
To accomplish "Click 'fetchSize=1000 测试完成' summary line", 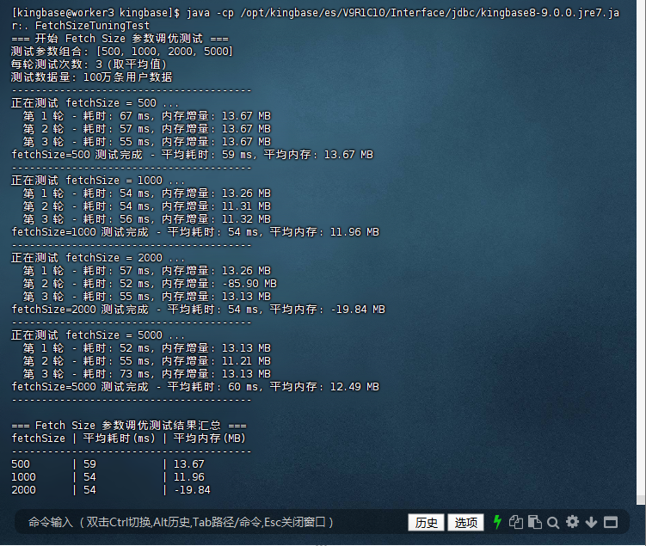I will click(195, 232).
